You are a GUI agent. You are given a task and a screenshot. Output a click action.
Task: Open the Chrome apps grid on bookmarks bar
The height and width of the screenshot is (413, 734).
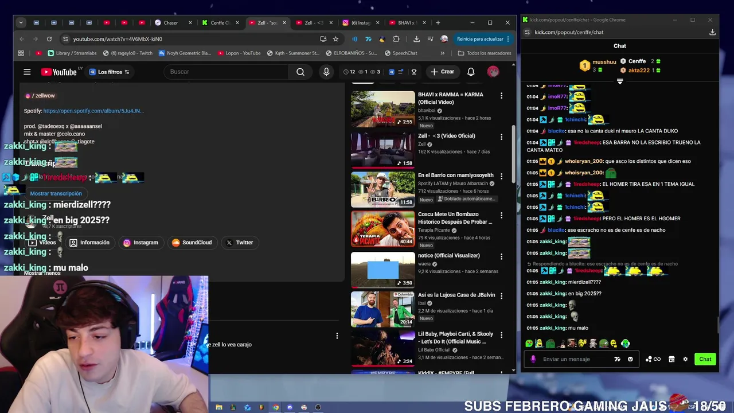coord(21,53)
